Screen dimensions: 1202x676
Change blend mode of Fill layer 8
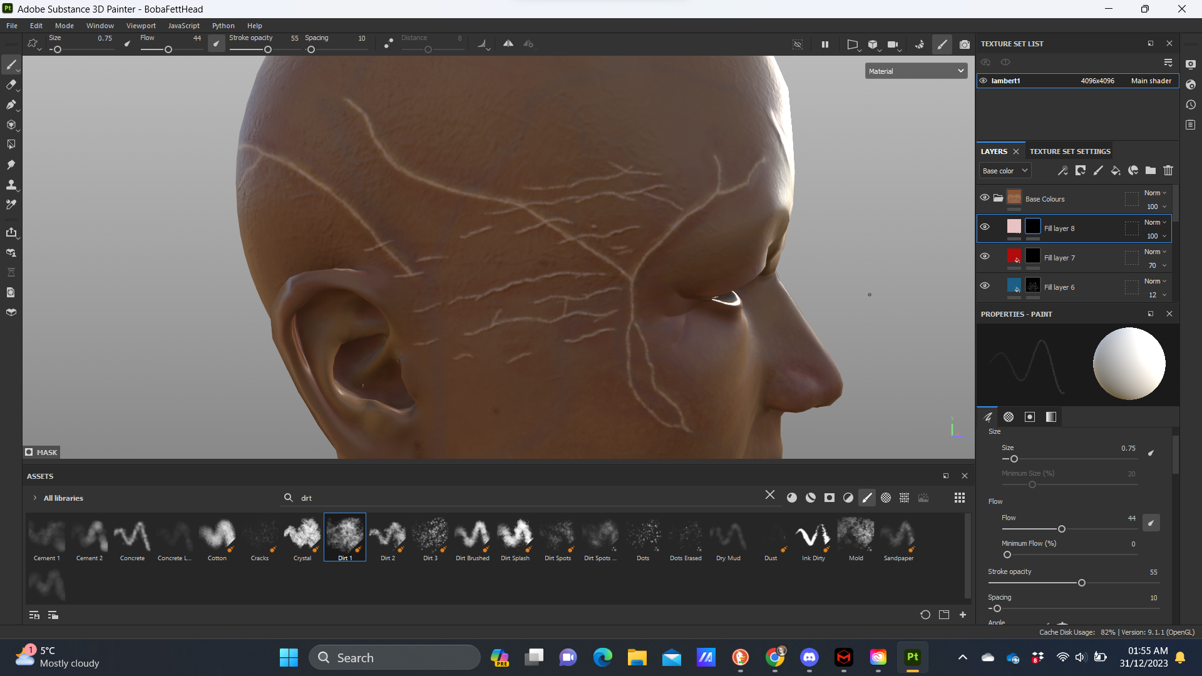[1155, 222]
